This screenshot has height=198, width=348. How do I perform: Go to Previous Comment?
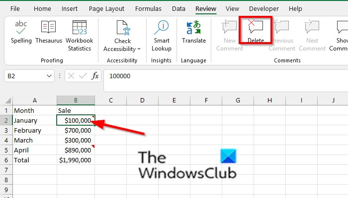(x=282, y=36)
